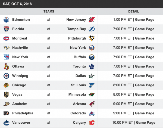
Task: Click the DETAIL column header
Action: tap(134, 11)
